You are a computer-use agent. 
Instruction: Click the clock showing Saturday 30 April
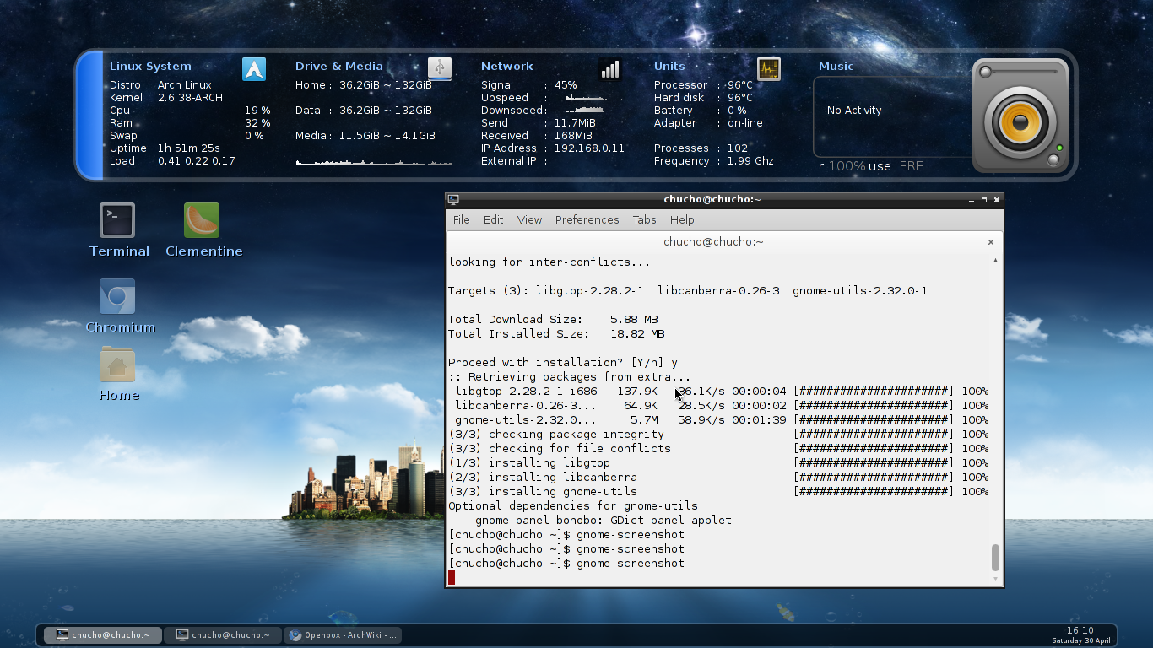(1080, 634)
